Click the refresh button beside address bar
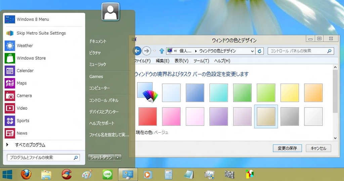 click(259, 51)
